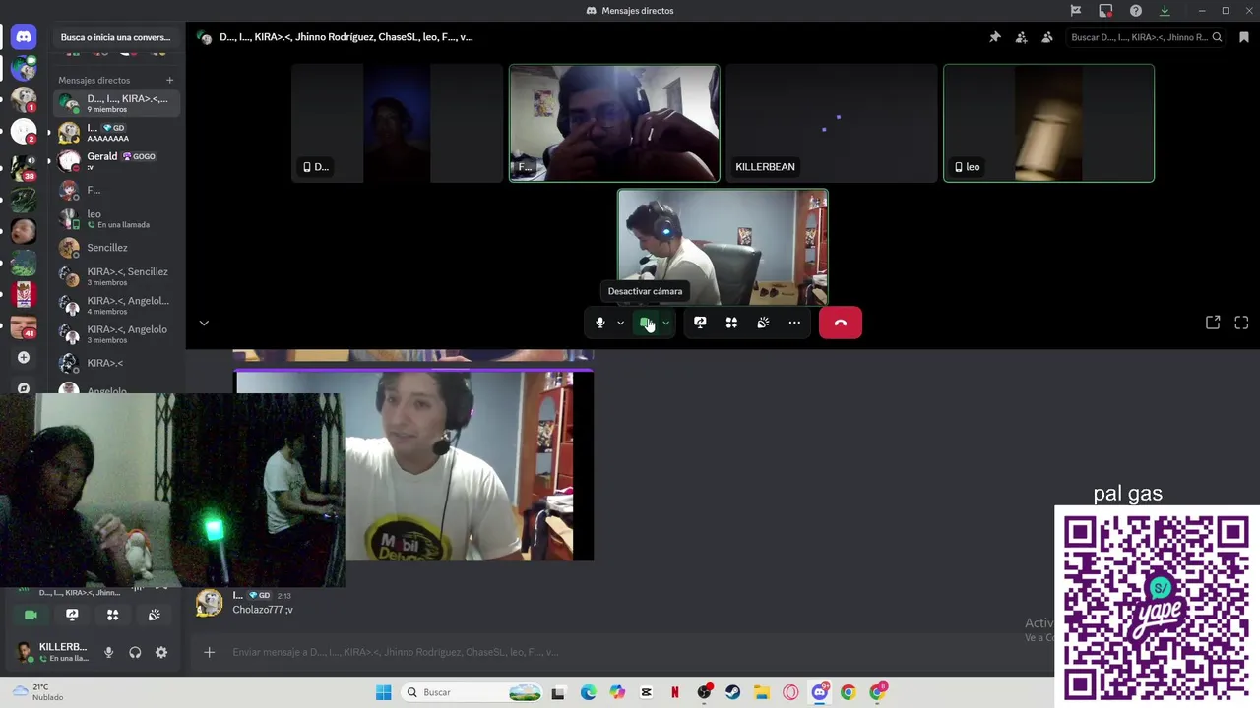Screen dimensions: 1260x708
Task: Show member list icon in header
Action: point(1046,37)
